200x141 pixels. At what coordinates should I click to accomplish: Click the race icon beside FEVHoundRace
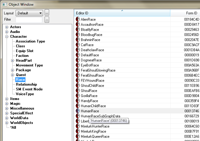click(78, 81)
